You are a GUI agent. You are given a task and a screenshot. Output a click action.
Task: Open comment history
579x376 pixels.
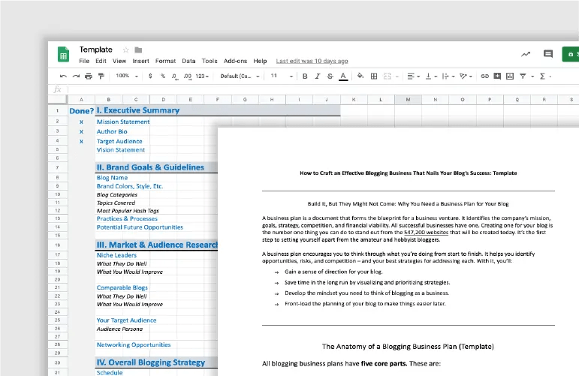tap(548, 54)
